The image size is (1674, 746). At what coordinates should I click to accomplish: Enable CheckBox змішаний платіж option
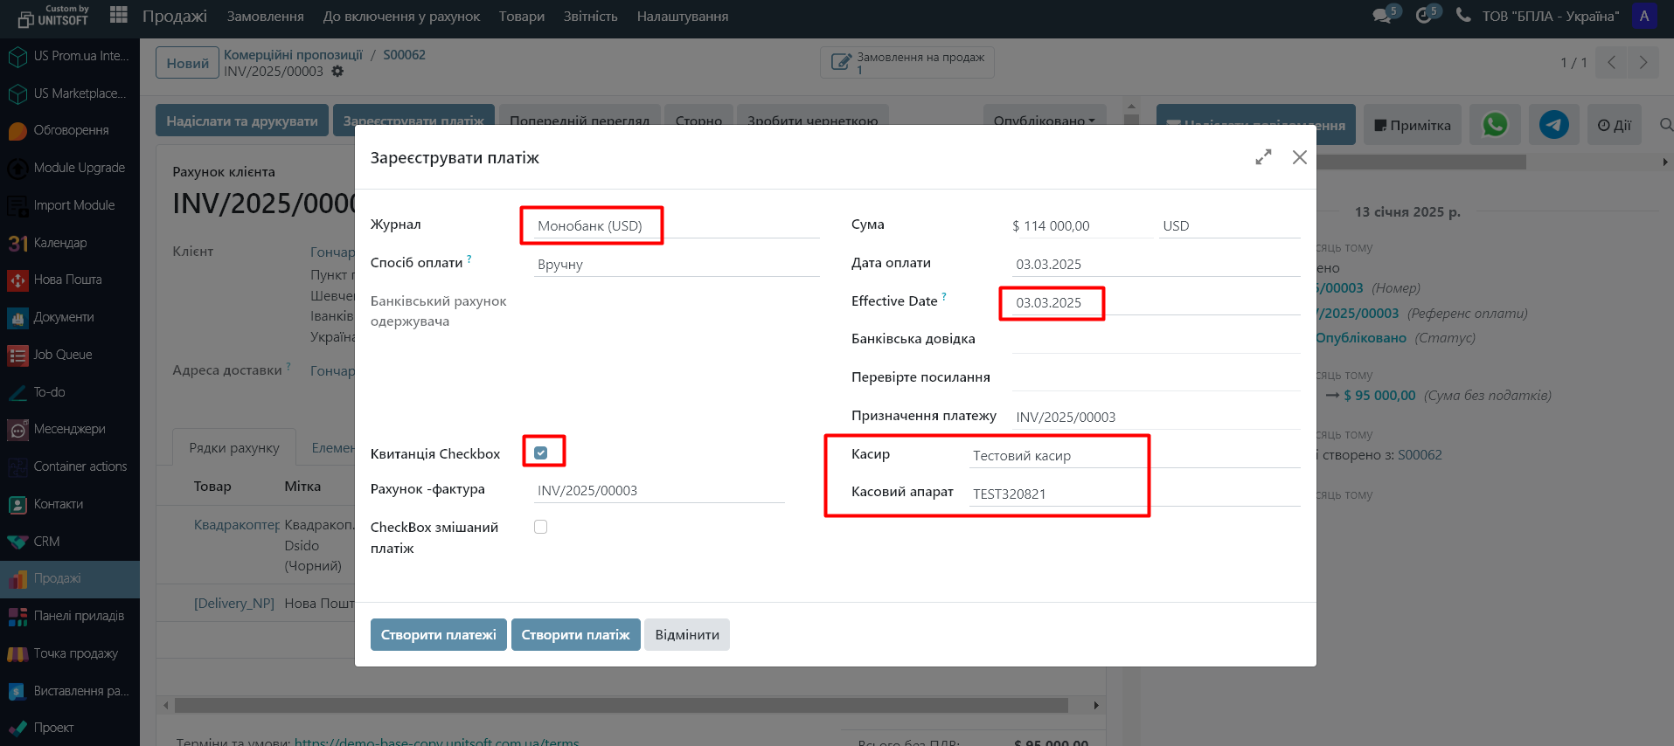tap(541, 527)
